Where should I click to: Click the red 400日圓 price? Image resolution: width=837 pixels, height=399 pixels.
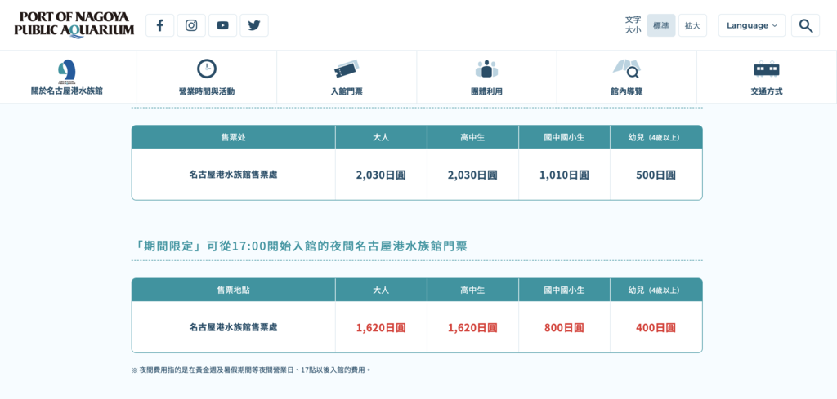656,328
